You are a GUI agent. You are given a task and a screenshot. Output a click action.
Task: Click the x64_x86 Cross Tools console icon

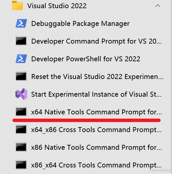tap(21, 129)
